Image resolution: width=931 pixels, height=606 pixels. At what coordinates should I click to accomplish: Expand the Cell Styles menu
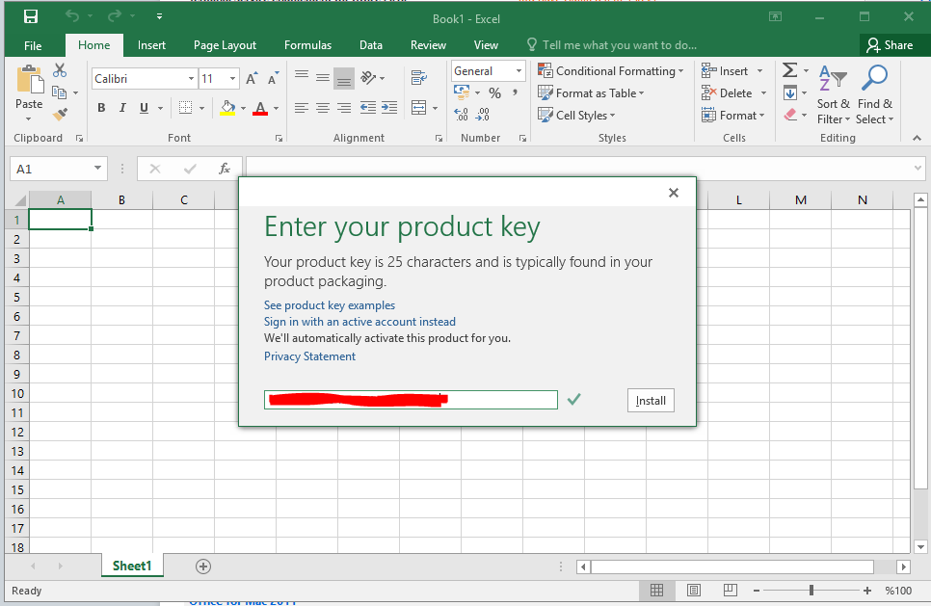pyautogui.click(x=576, y=116)
